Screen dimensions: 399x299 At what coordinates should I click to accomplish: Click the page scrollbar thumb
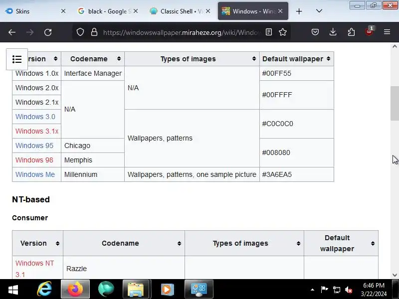coord(395,104)
